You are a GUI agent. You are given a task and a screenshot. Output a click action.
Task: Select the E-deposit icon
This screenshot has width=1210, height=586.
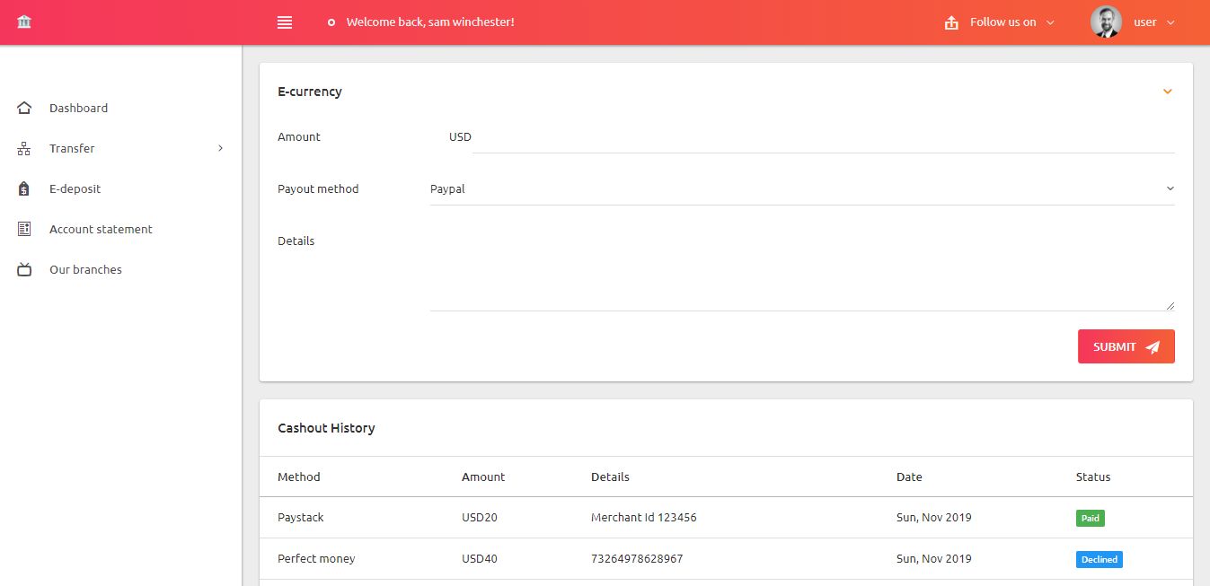point(24,188)
